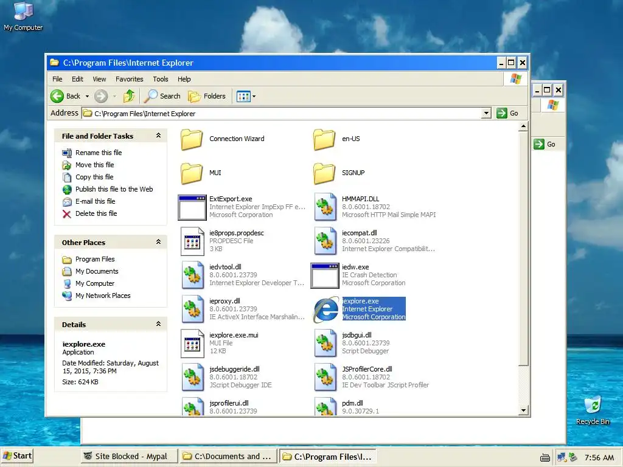Select the jsdebuggeride.dll file icon
Screen dimensions: 623x467
[x=193, y=377]
